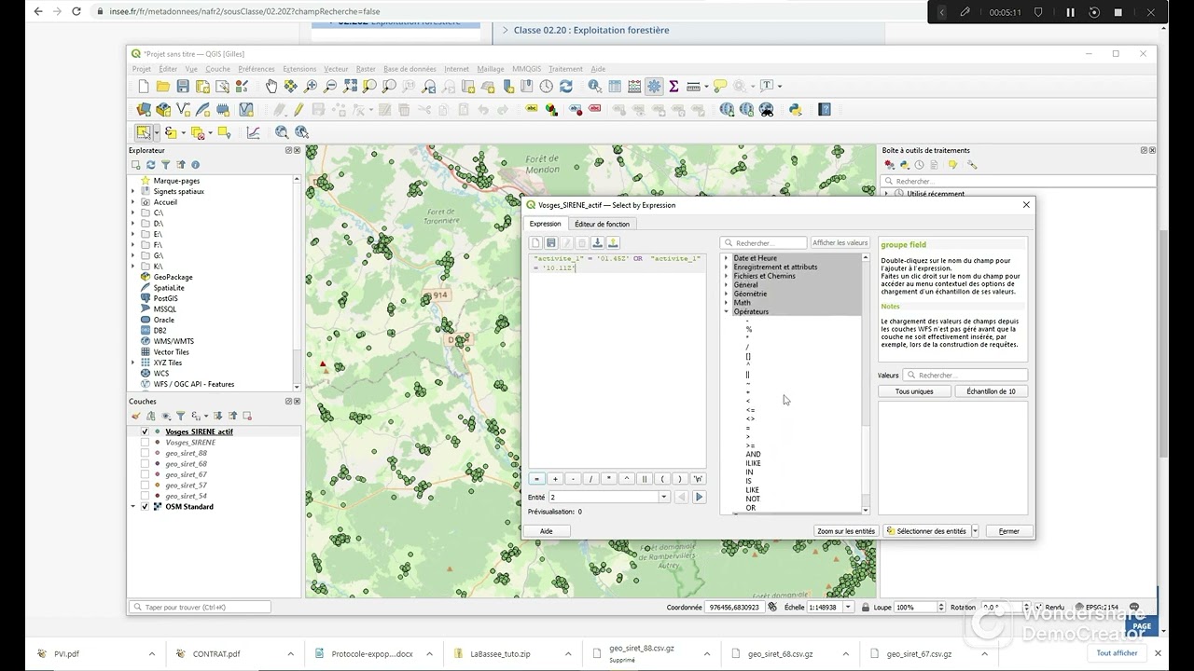
Task: Toggle visibility of Vosges_SIRENE_actif layer
Action: pyautogui.click(x=145, y=431)
